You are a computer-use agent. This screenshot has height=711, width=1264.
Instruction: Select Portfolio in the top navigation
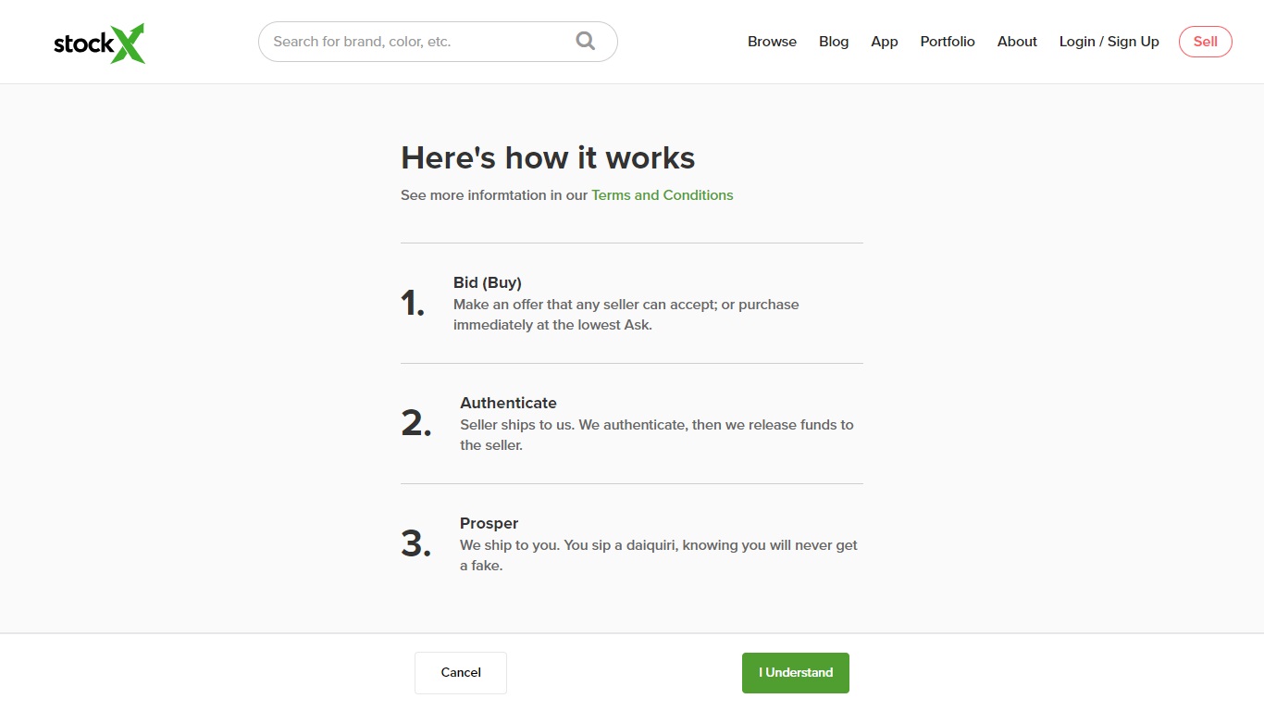coord(947,42)
